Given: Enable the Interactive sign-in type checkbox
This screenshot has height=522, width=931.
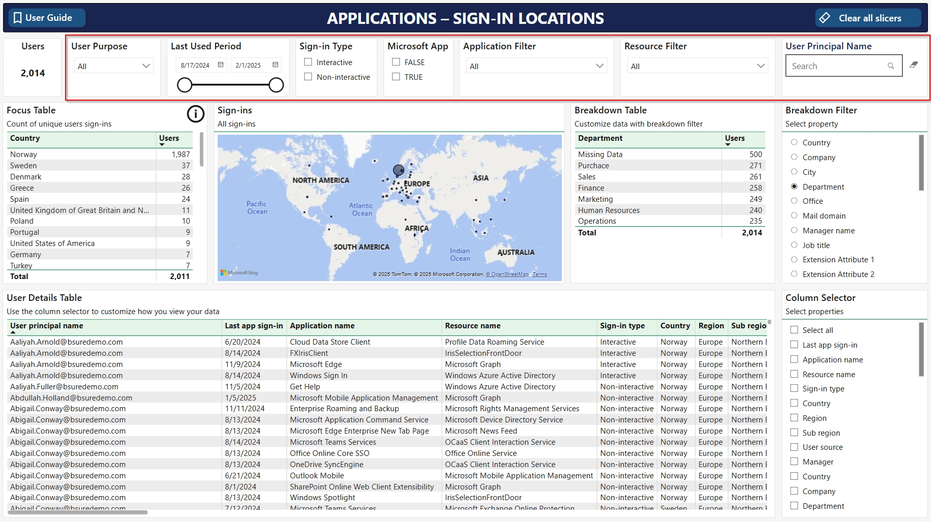Looking at the screenshot, I should pyautogui.click(x=308, y=62).
